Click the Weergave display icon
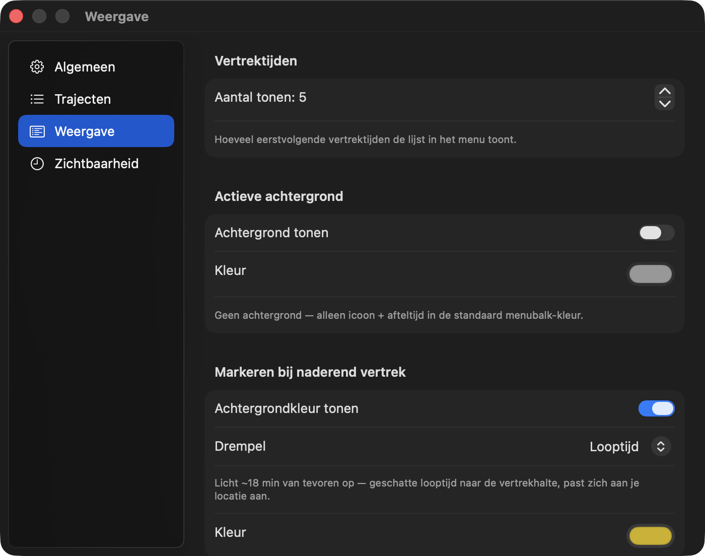 [x=37, y=131]
